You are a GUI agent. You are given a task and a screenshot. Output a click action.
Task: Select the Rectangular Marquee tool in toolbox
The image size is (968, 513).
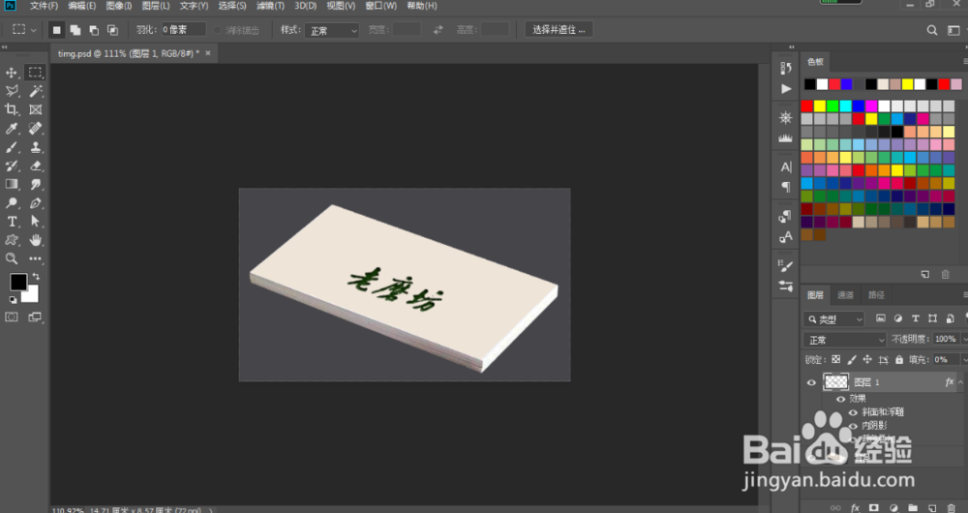(x=35, y=73)
